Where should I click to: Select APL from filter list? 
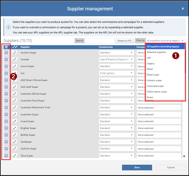pos(149,58)
